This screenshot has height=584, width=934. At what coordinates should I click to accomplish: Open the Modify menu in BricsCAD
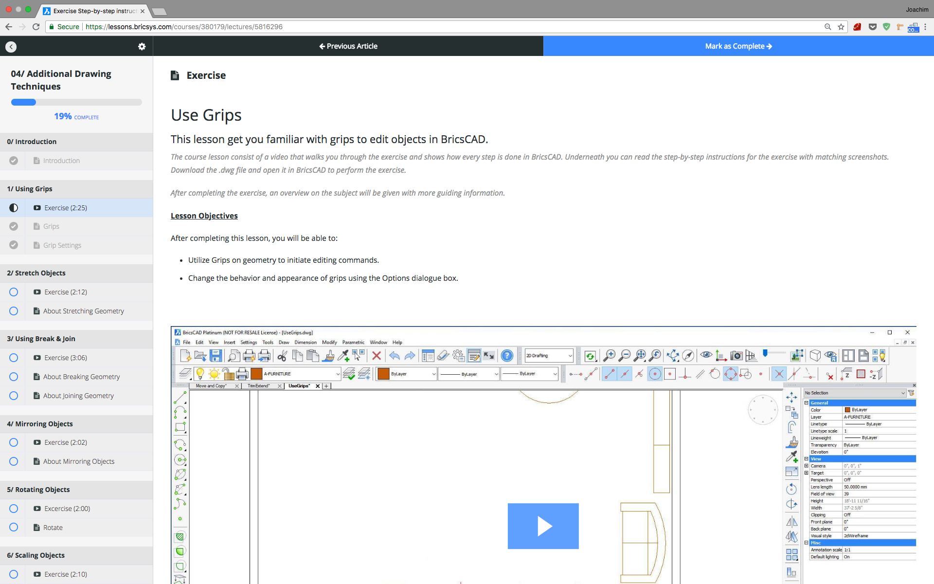pyautogui.click(x=329, y=343)
